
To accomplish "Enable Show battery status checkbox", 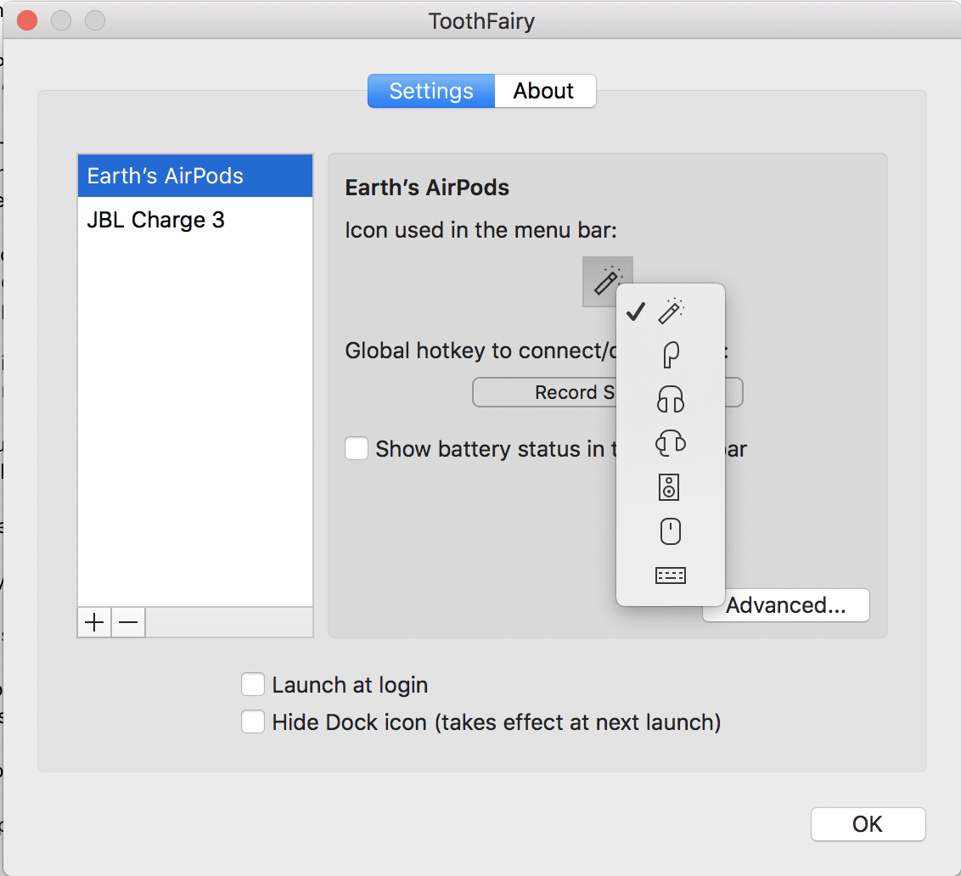I will coord(356,448).
